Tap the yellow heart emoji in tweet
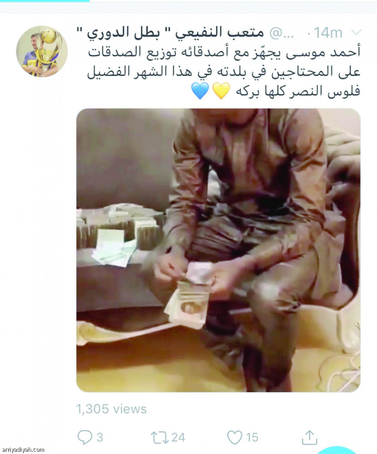 click(x=221, y=91)
